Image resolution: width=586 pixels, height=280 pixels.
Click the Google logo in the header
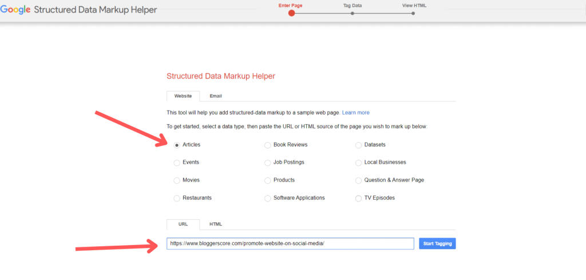(x=15, y=10)
